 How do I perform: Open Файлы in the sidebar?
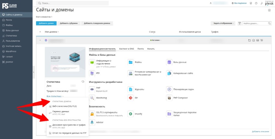tap(16, 25)
